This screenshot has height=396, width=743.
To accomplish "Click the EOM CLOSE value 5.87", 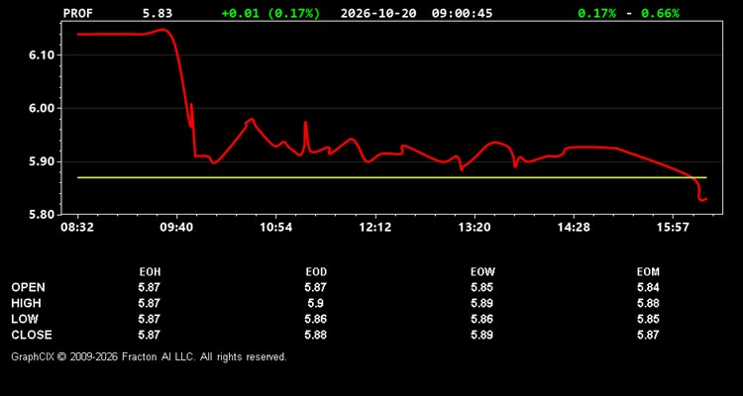I will (648, 335).
